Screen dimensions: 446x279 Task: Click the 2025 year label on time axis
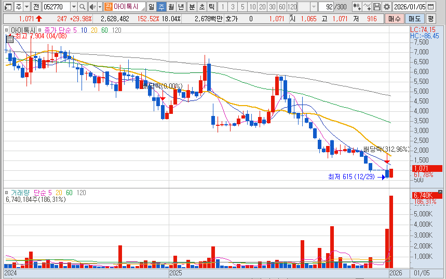click(175, 273)
